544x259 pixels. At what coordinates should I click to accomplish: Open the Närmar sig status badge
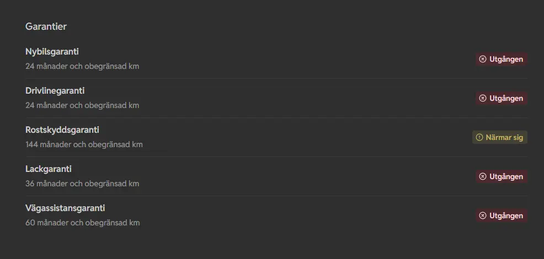(x=500, y=137)
